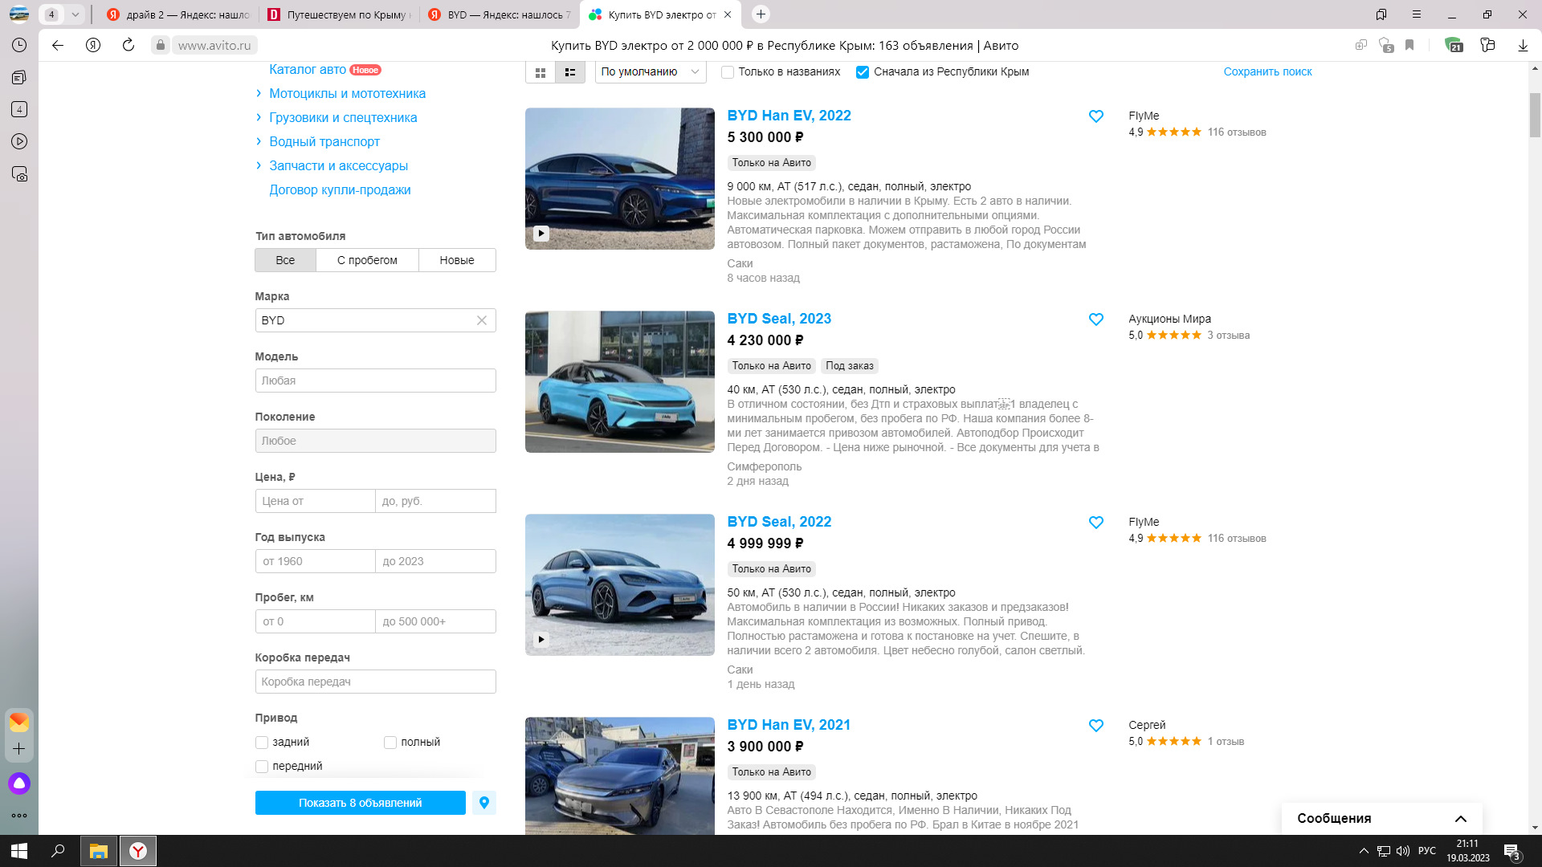The image size is (1542, 867).
Task: Open year 'до 2023' dropdown
Action: pos(435,561)
